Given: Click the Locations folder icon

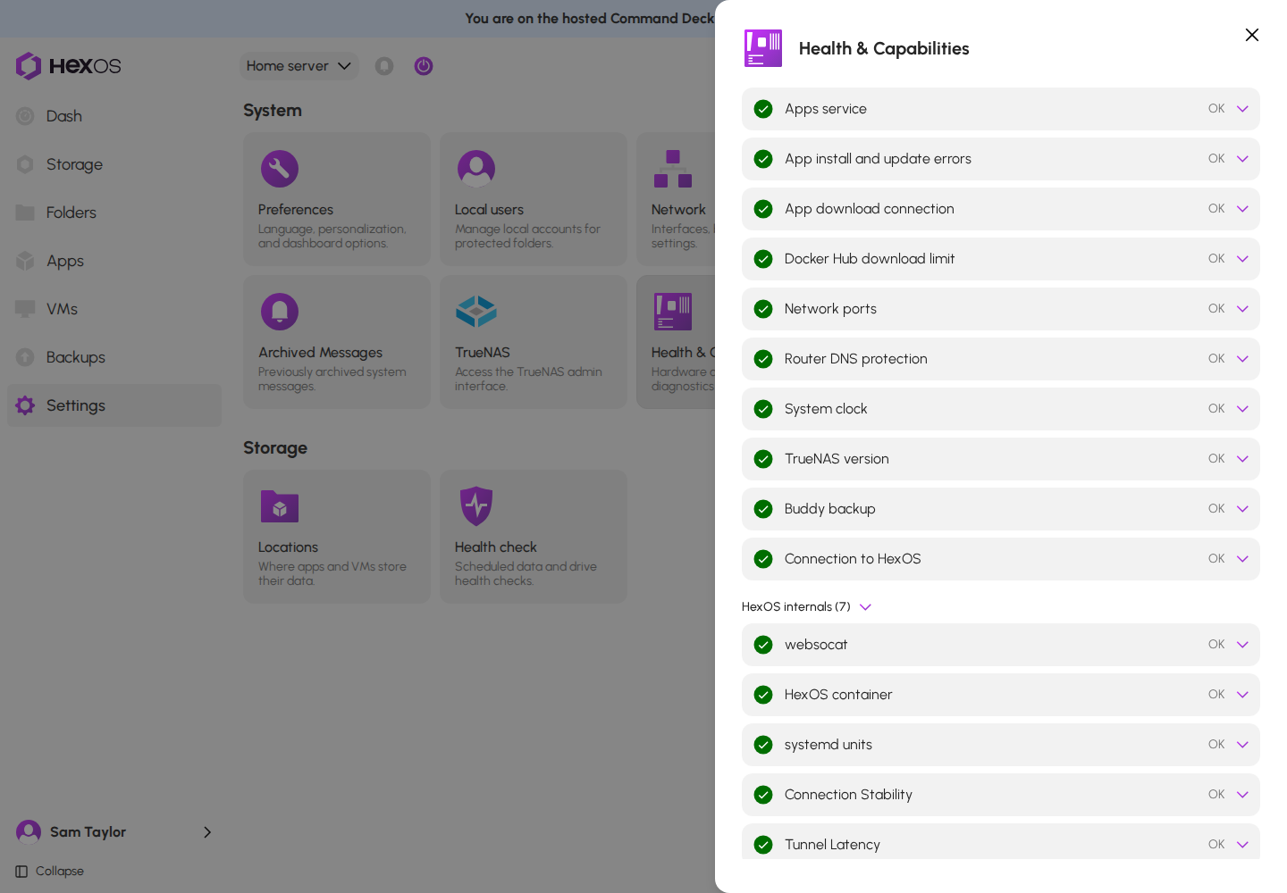Looking at the screenshot, I should pos(280,506).
